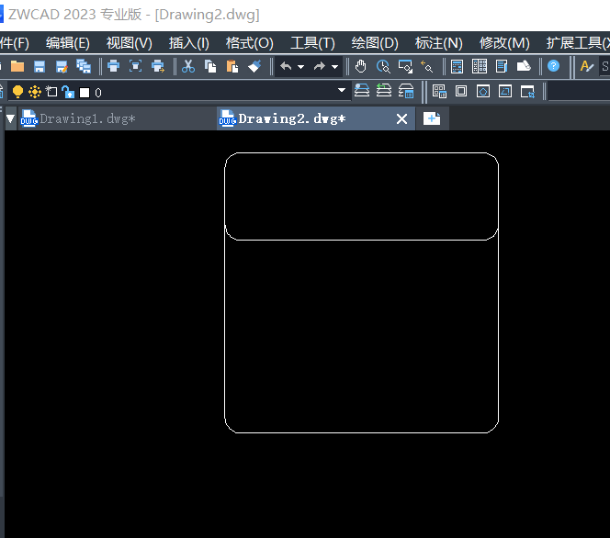The width and height of the screenshot is (610, 538).
Task: Toggle layer 0 freeze sun icon
Action: [x=35, y=92]
